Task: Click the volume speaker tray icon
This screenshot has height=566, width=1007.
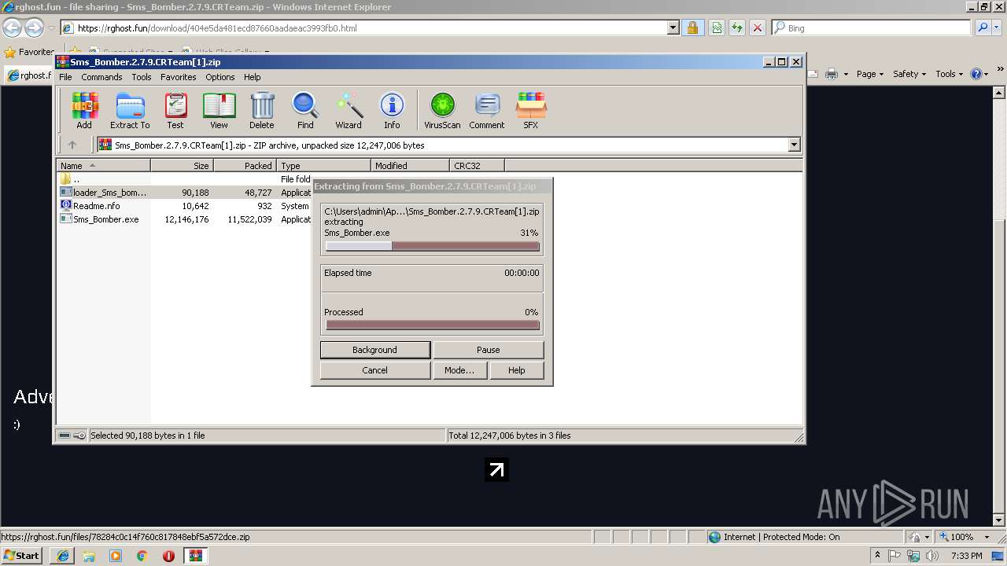Action: point(932,556)
